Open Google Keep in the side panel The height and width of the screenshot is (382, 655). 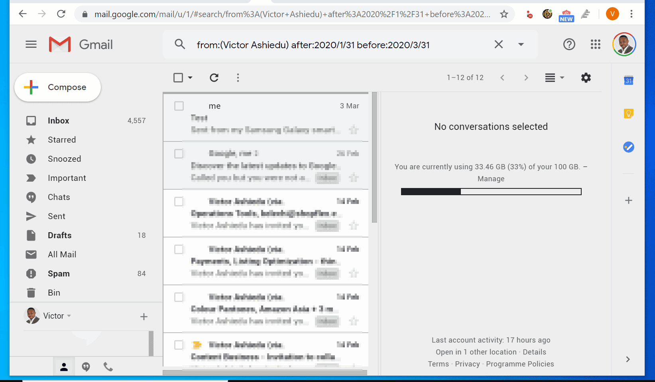coord(628,114)
